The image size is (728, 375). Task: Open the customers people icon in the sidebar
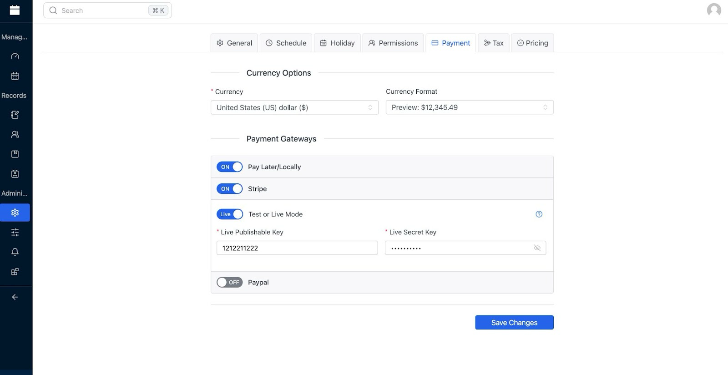pos(15,134)
